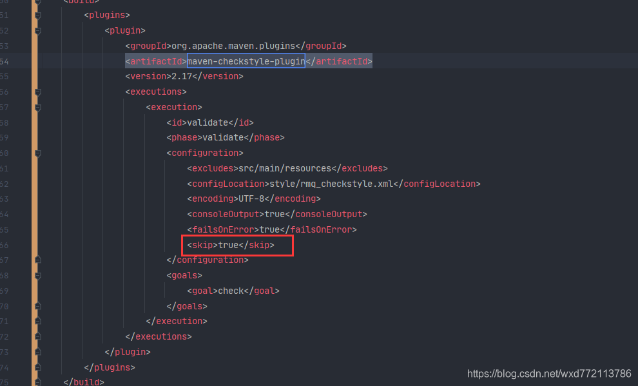
Task: Click the fold arrow beside the execution element
Action: pos(37,107)
